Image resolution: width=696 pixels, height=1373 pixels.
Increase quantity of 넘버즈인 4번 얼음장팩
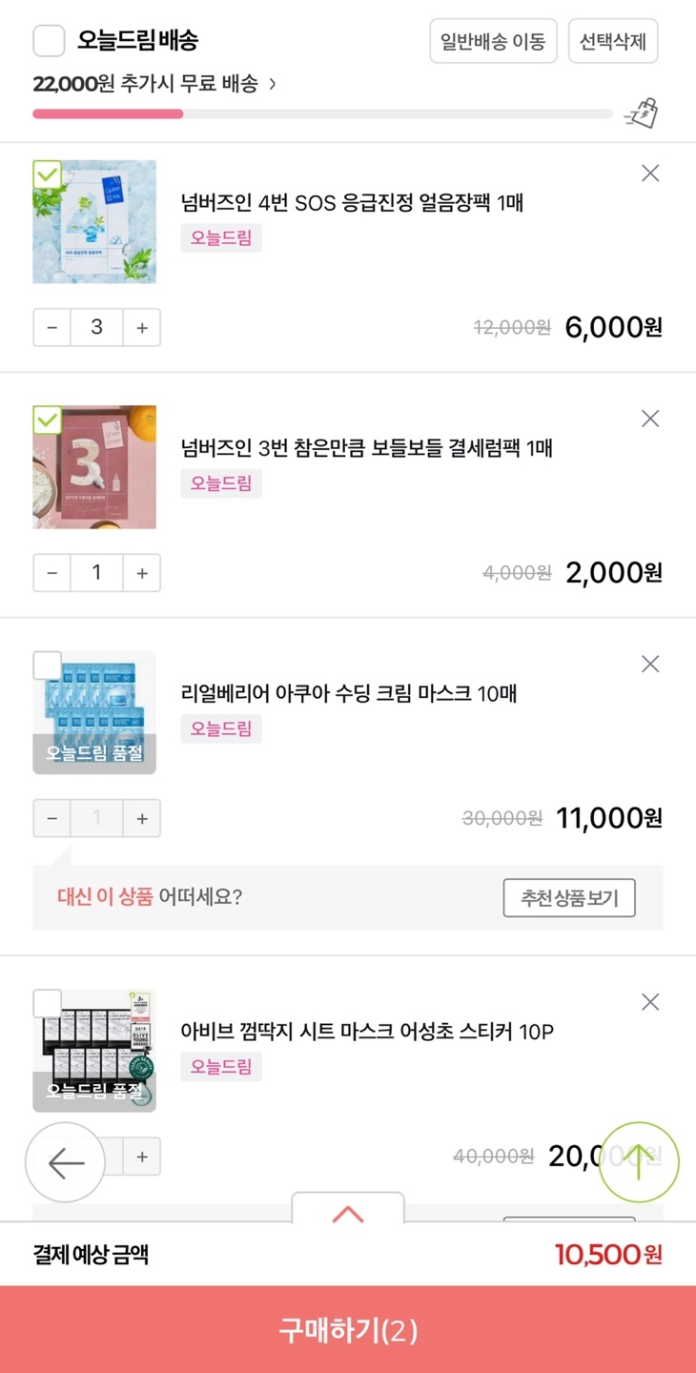142,328
